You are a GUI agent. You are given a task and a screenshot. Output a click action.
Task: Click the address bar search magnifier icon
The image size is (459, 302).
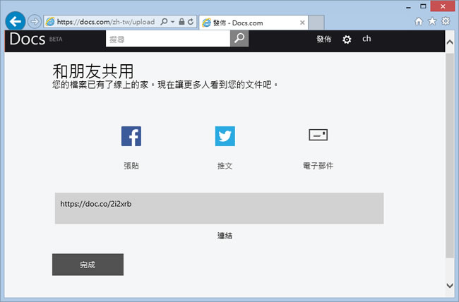click(165, 21)
